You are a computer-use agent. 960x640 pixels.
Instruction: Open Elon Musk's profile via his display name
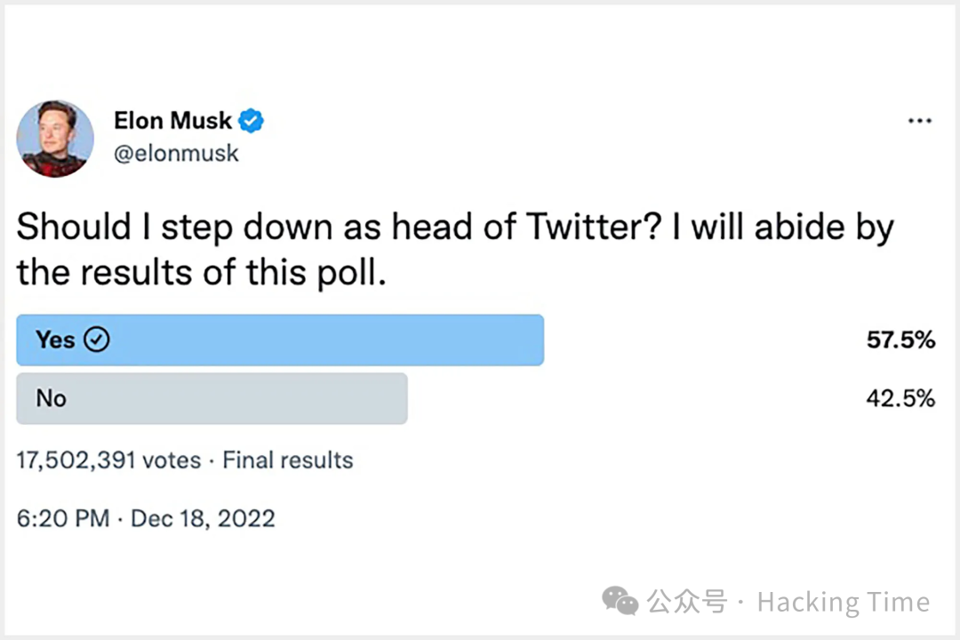[172, 120]
